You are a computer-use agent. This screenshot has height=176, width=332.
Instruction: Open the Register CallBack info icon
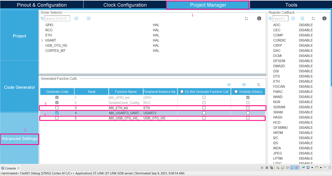324,18
